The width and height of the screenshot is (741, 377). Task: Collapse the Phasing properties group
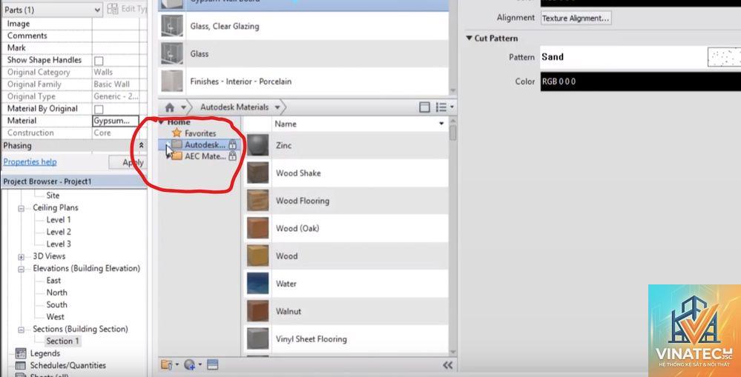[x=141, y=146]
